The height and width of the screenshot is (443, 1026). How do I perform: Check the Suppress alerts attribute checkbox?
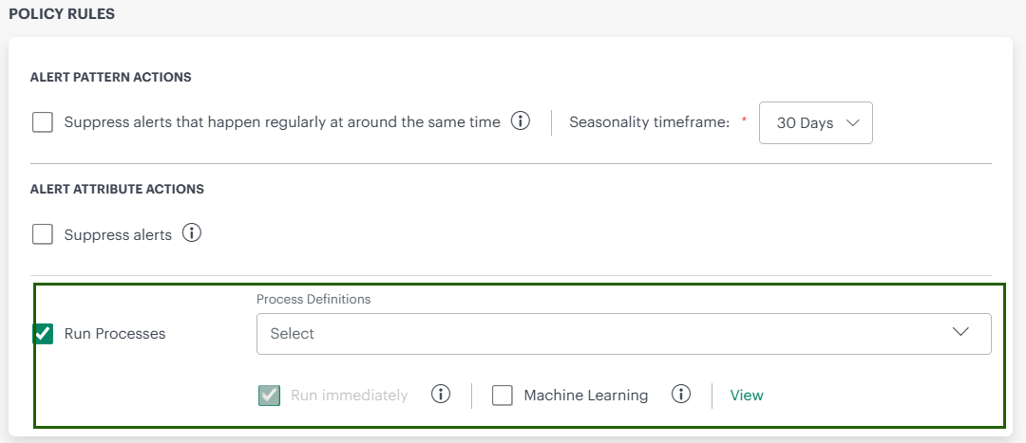click(x=43, y=234)
